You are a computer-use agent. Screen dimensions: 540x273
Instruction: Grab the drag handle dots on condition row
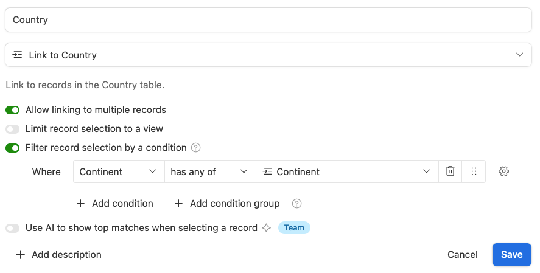click(474, 171)
